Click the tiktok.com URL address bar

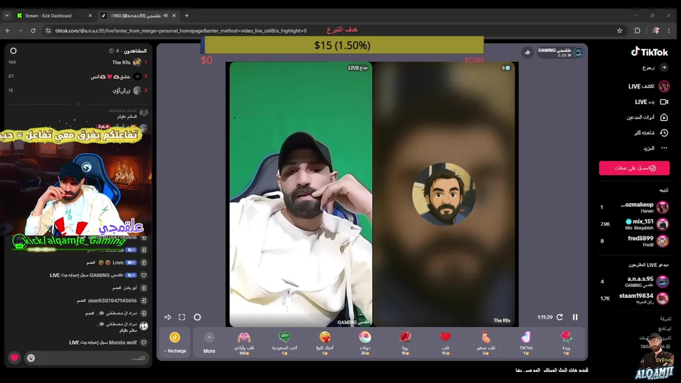click(x=181, y=31)
